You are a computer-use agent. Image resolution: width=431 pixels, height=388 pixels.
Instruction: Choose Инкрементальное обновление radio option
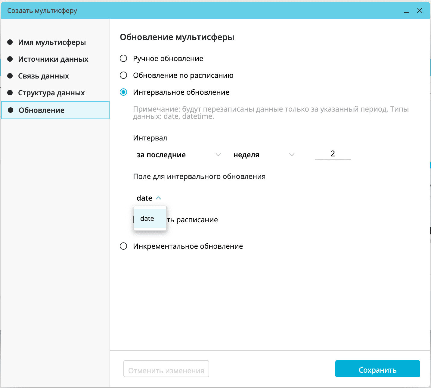[x=123, y=246]
